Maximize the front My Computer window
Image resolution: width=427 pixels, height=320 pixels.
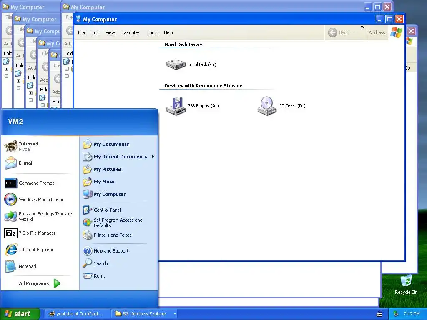(389, 19)
